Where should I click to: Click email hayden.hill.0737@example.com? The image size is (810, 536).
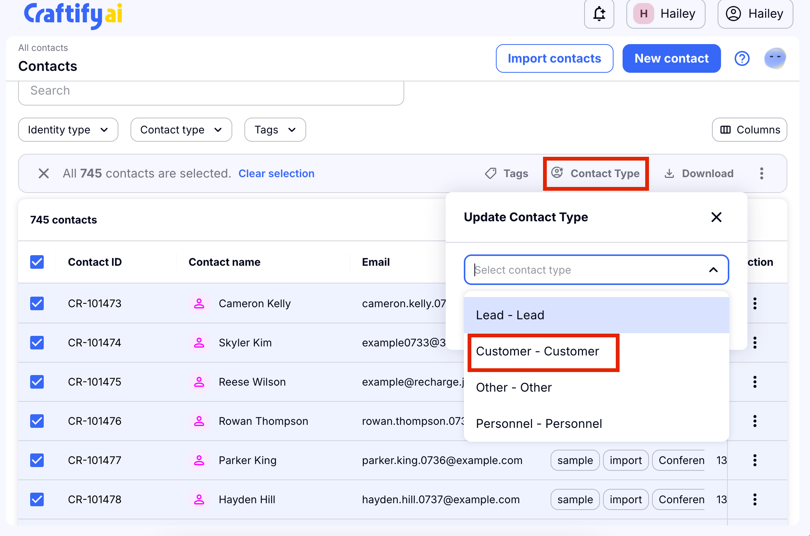click(x=441, y=499)
